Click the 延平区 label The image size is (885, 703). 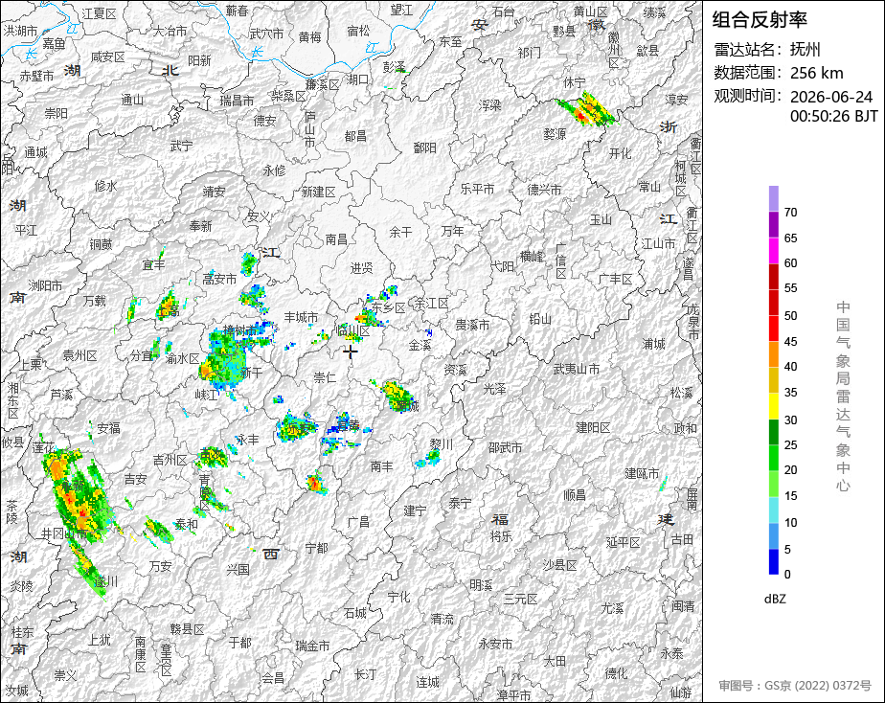(x=624, y=542)
